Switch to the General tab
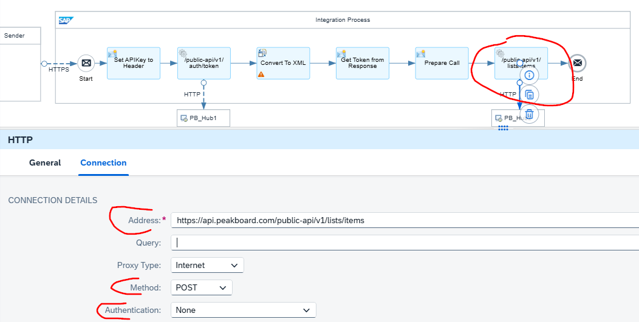639x322 pixels. coord(45,163)
